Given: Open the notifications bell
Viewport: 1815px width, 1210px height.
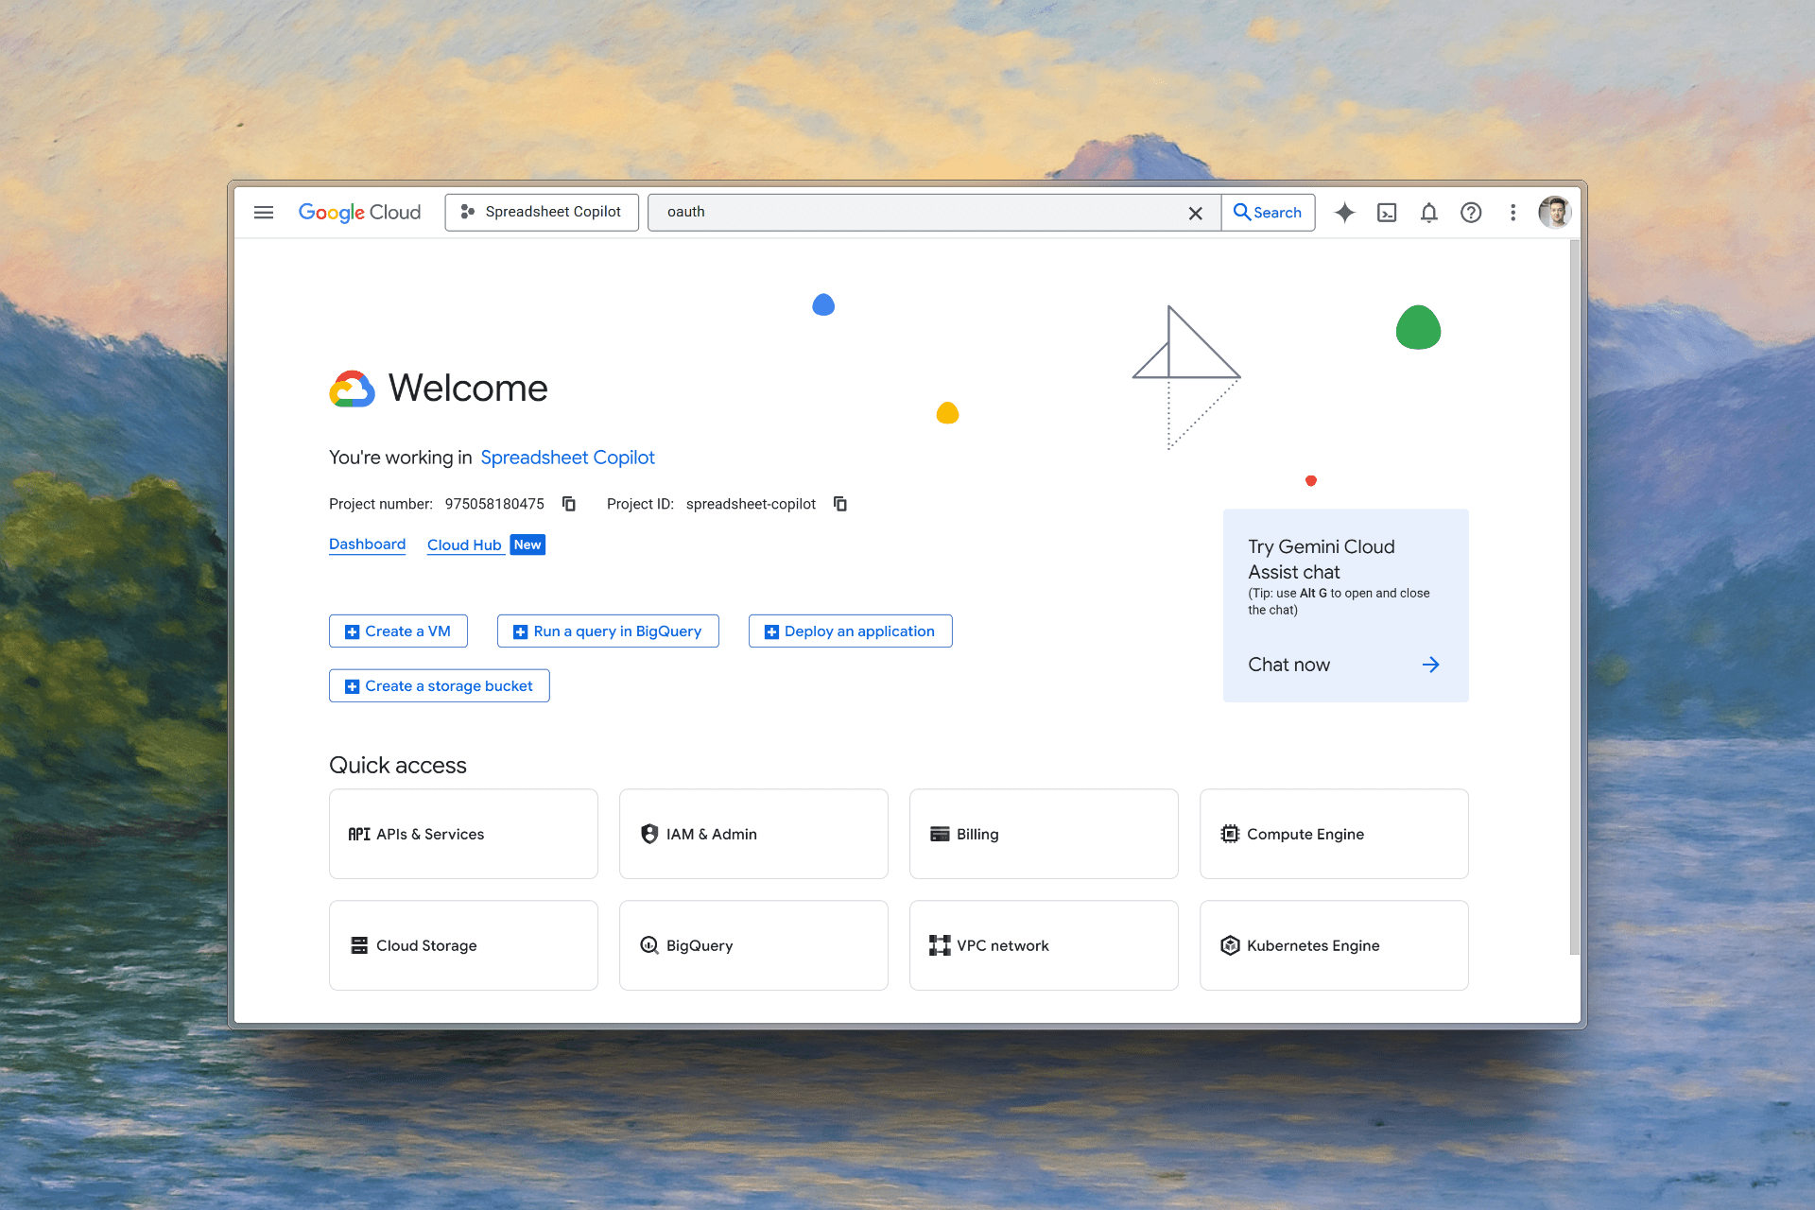Looking at the screenshot, I should coord(1428,212).
